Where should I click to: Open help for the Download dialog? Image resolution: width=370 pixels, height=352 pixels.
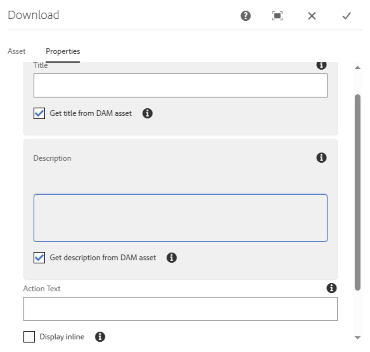pyautogui.click(x=245, y=16)
